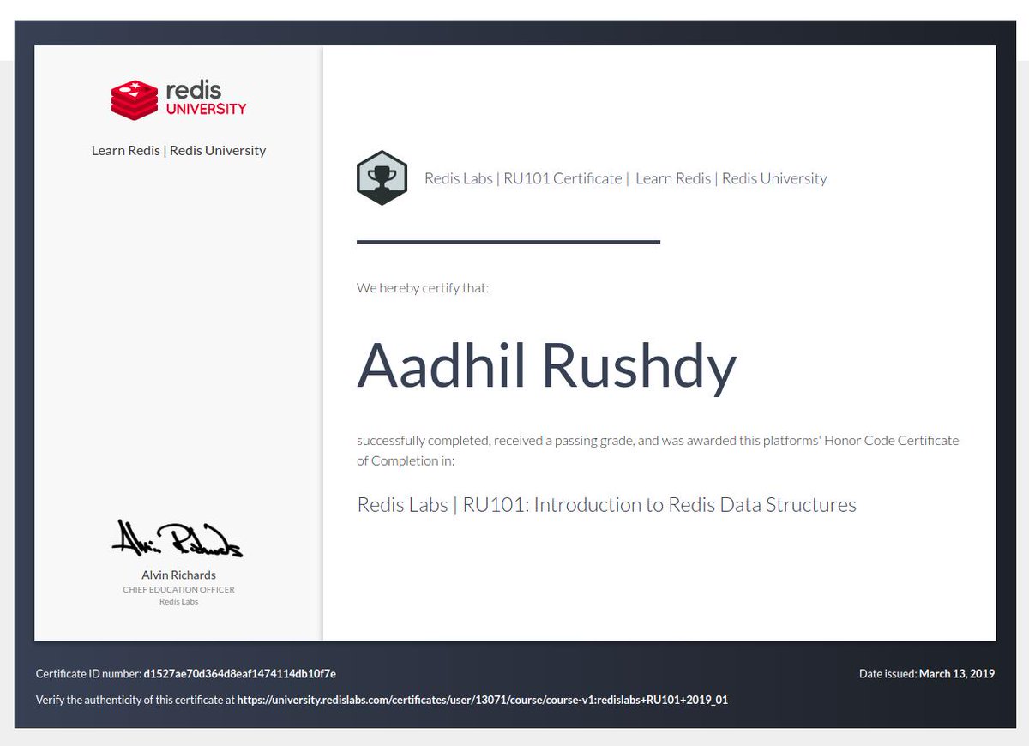Click the course title 'RU101: Introduction to Redis Data Structures'
The image size is (1029, 746).
coord(659,504)
